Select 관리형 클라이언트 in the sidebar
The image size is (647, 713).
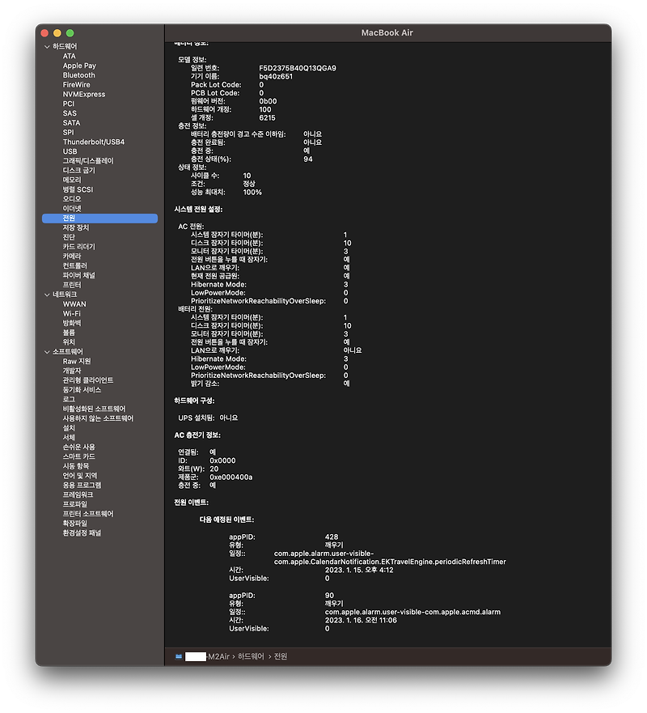click(88, 380)
